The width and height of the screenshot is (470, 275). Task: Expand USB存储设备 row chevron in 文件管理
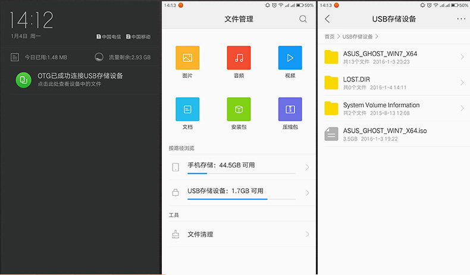tap(307, 193)
